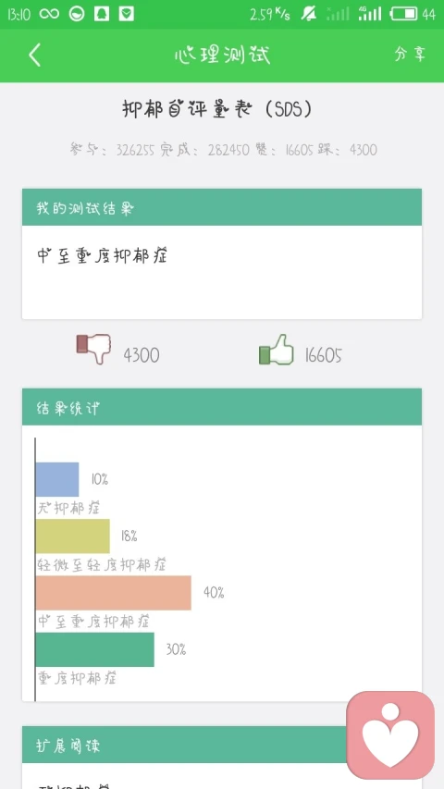Screen dimensions: 444x789
Task: Select 结果统计 section header
Action: point(222,407)
